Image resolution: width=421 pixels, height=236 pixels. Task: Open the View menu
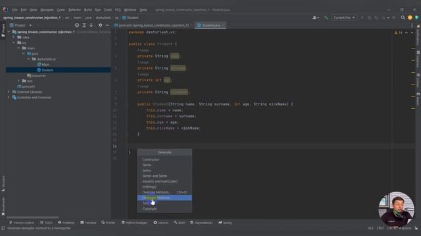(34, 10)
